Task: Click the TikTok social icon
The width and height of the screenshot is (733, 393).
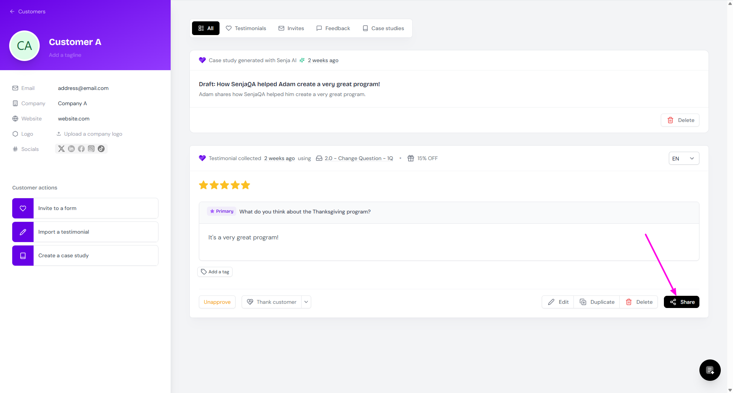Action: [x=101, y=149]
